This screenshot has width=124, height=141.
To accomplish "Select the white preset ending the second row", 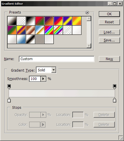I will (x=77, y=30).
